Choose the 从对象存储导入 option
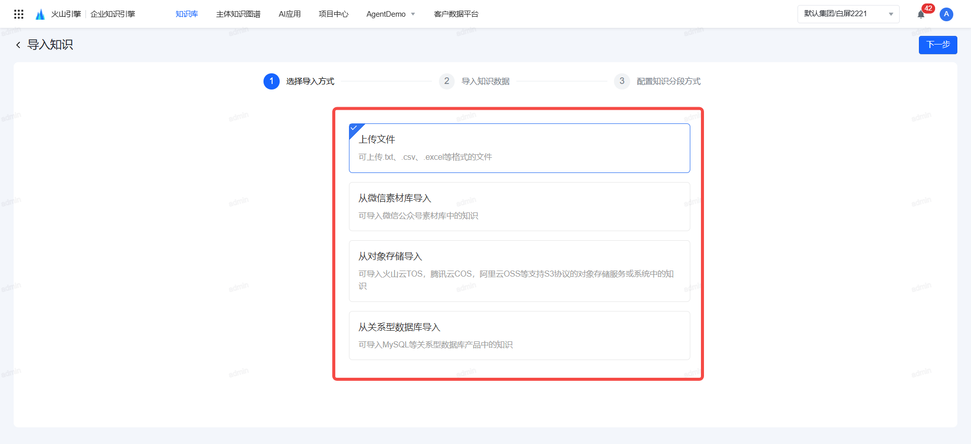The height and width of the screenshot is (444, 971). (x=519, y=271)
